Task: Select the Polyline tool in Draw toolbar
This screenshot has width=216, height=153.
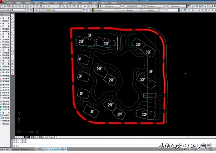Action: tap(12, 22)
